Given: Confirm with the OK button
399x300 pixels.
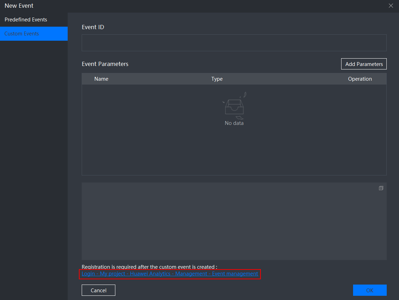Looking at the screenshot, I should tap(370, 290).
